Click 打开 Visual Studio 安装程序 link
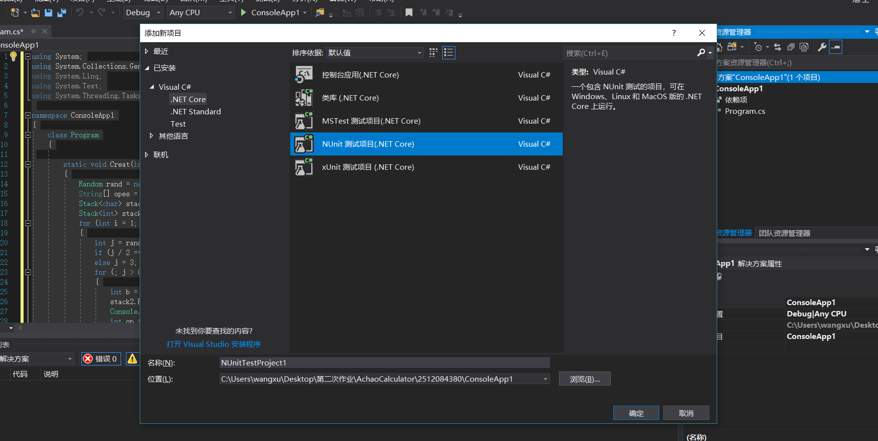The image size is (878, 441). tap(213, 344)
